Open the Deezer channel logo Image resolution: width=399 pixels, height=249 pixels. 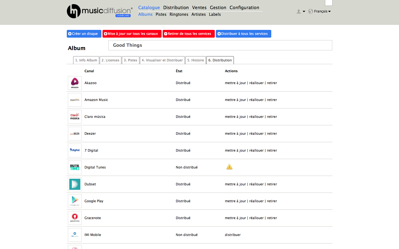75,134
